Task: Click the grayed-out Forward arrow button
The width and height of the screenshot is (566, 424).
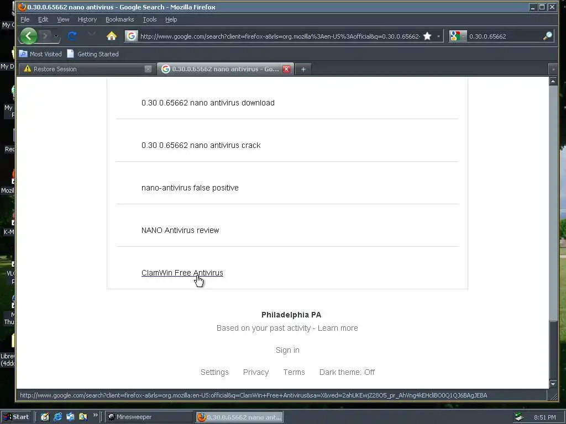Action: coord(45,36)
